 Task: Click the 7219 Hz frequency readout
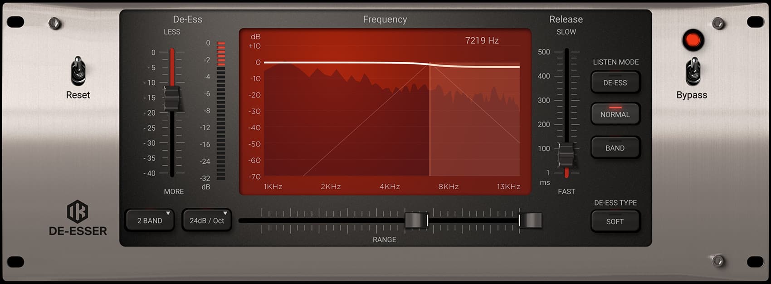pyautogui.click(x=482, y=40)
